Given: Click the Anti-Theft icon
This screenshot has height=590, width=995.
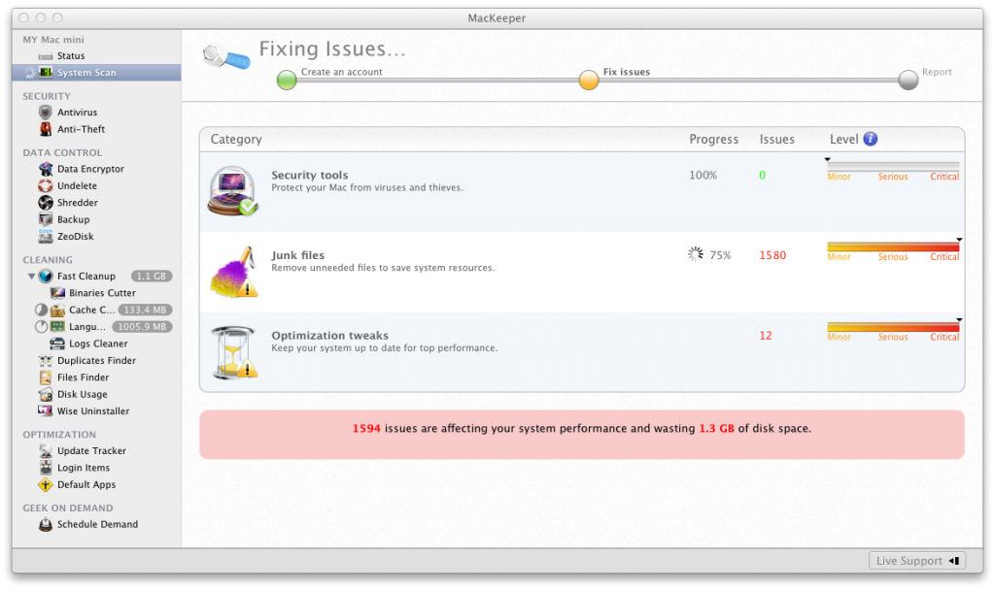Looking at the screenshot, I should [45, 129].
